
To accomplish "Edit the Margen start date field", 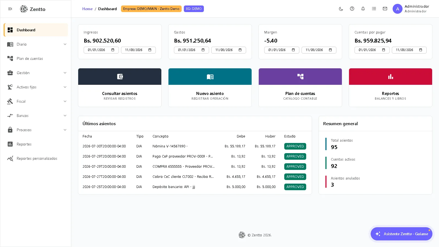I will [x=282, y=50].
